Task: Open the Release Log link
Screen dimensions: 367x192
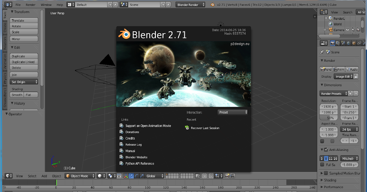Action: (133, 144)
